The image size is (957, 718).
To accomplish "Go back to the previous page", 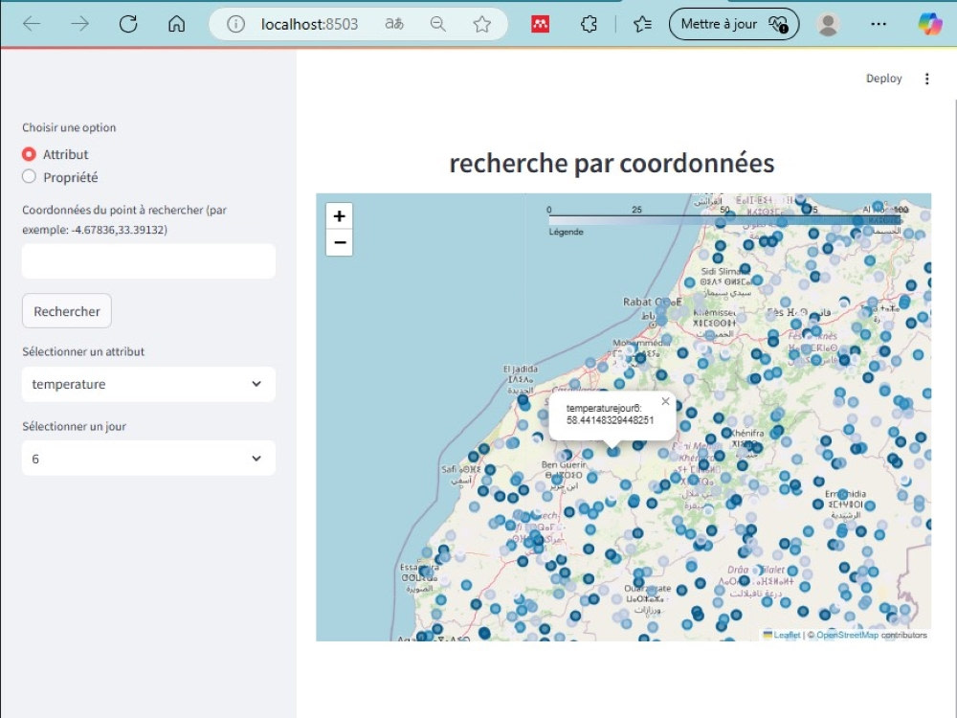I will tap(32, 24).
